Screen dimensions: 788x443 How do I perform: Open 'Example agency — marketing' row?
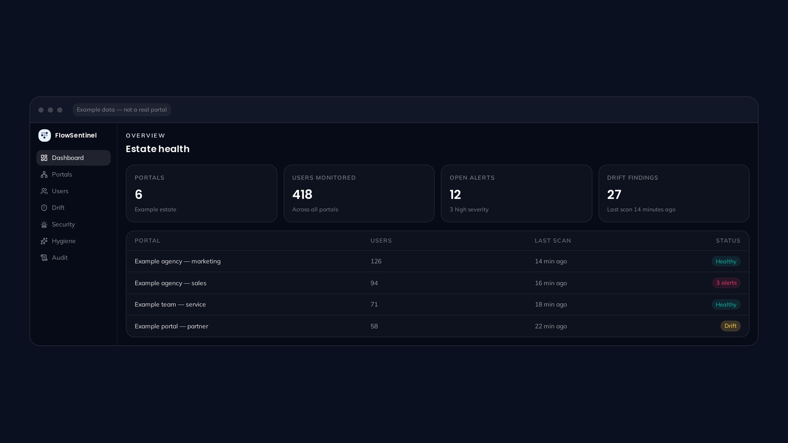438,261
